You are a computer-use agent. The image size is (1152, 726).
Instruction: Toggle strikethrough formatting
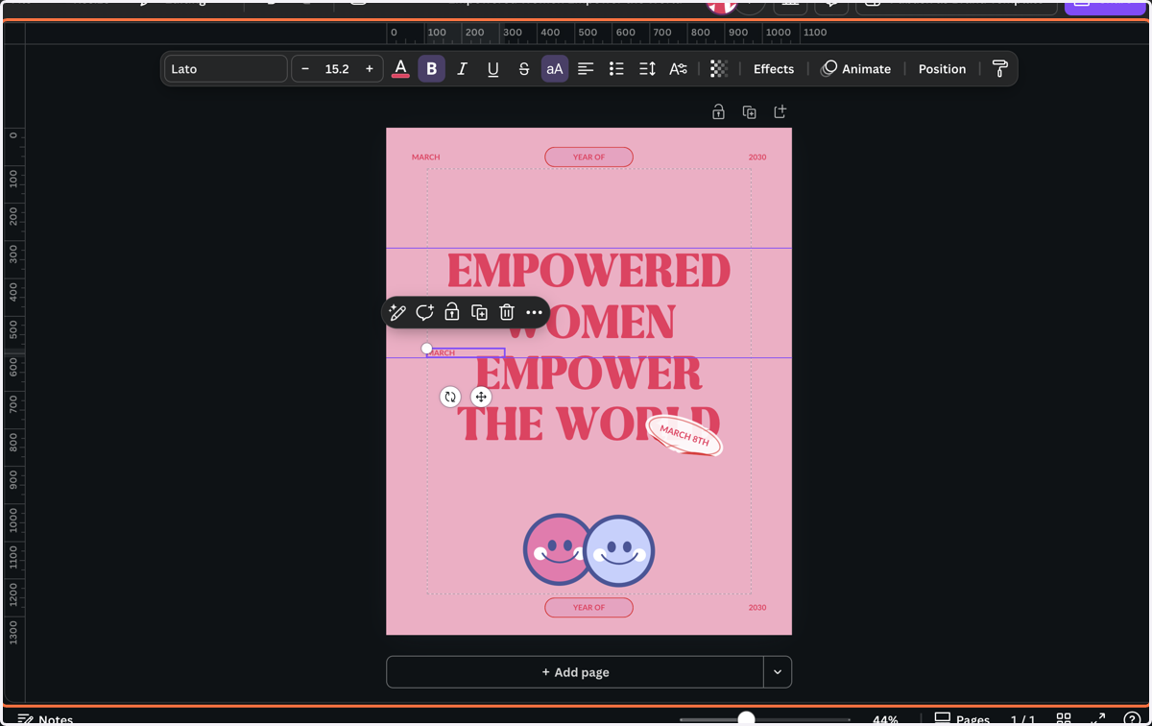coord(523,69)
